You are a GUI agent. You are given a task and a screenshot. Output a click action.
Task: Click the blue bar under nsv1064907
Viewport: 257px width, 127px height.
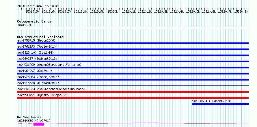(133, 74)
